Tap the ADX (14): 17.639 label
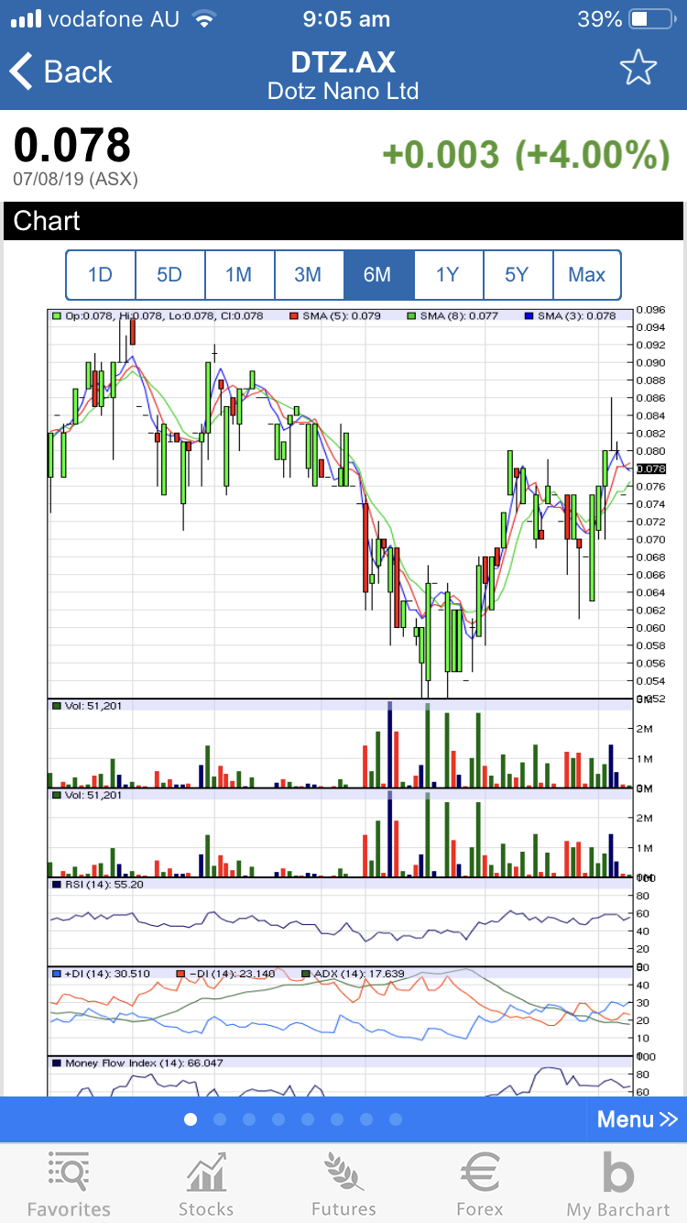This screenshot has height=1223, width=687. [x=359, y=973]
